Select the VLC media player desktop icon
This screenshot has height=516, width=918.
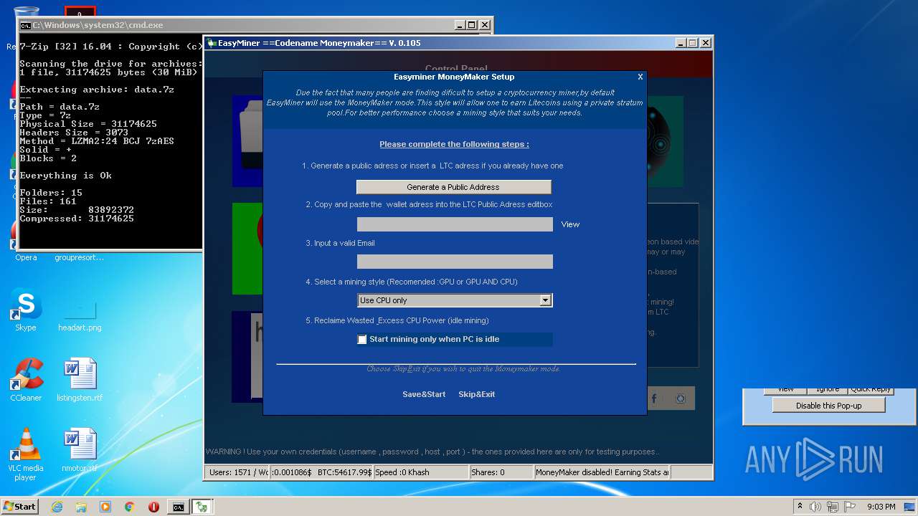(26, 454)
